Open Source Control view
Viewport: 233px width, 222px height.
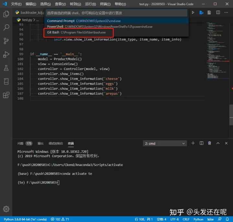pyautogui.click(x=6, y=41)
